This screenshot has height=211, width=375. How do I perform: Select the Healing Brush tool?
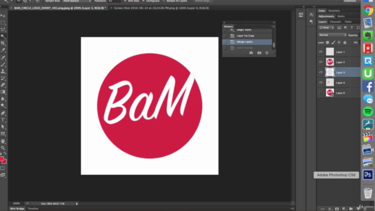3,57
